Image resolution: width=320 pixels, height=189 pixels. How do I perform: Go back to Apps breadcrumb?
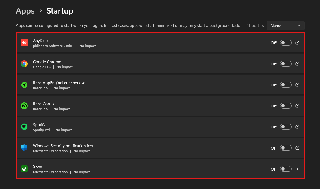click(x=25, y=11)
